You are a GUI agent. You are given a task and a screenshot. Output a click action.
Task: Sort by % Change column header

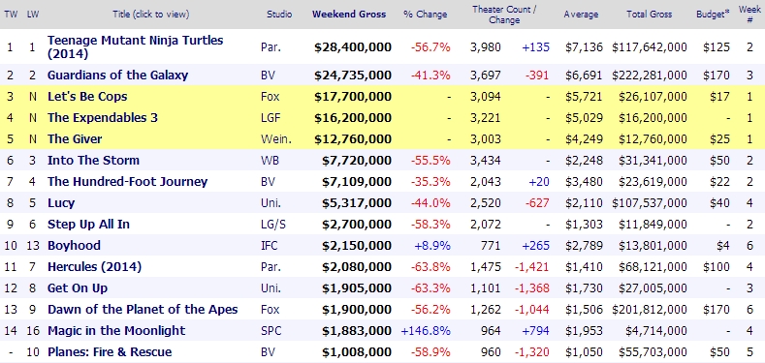425,15
